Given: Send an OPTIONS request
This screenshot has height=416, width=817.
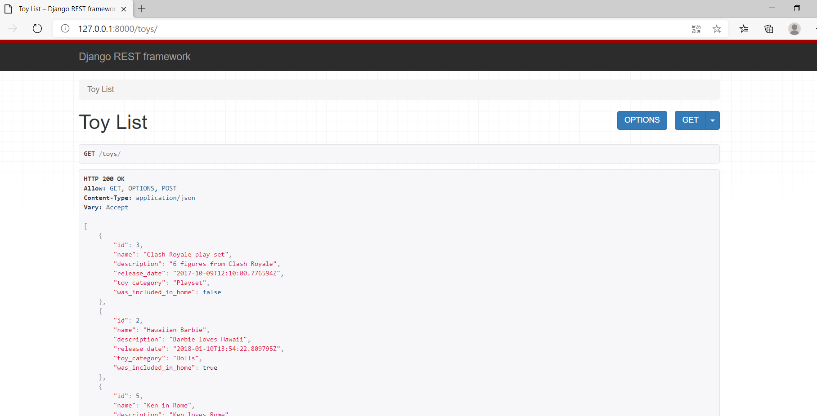Looking at the screenshot, I should (642, 120).
